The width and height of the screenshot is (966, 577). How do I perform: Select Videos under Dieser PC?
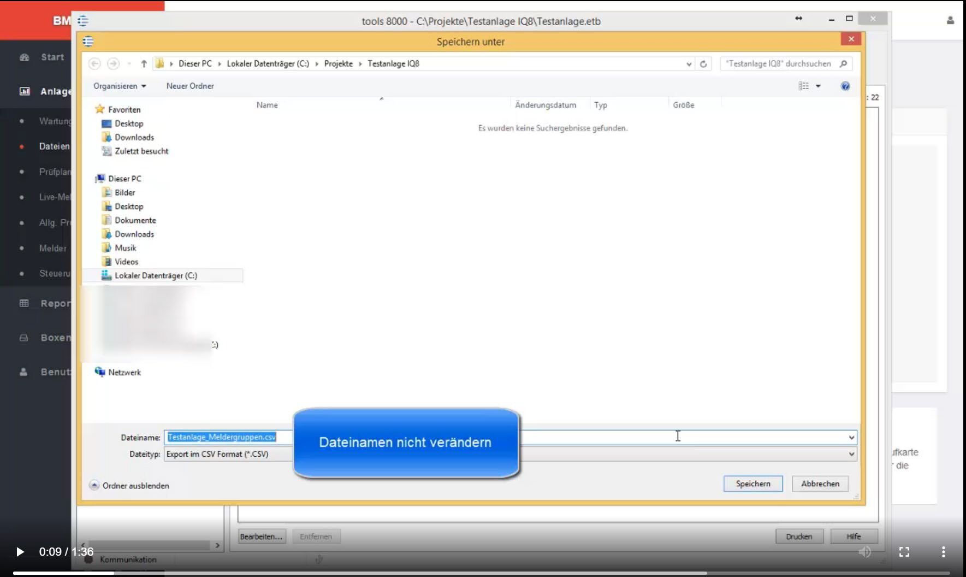[126, 262]
